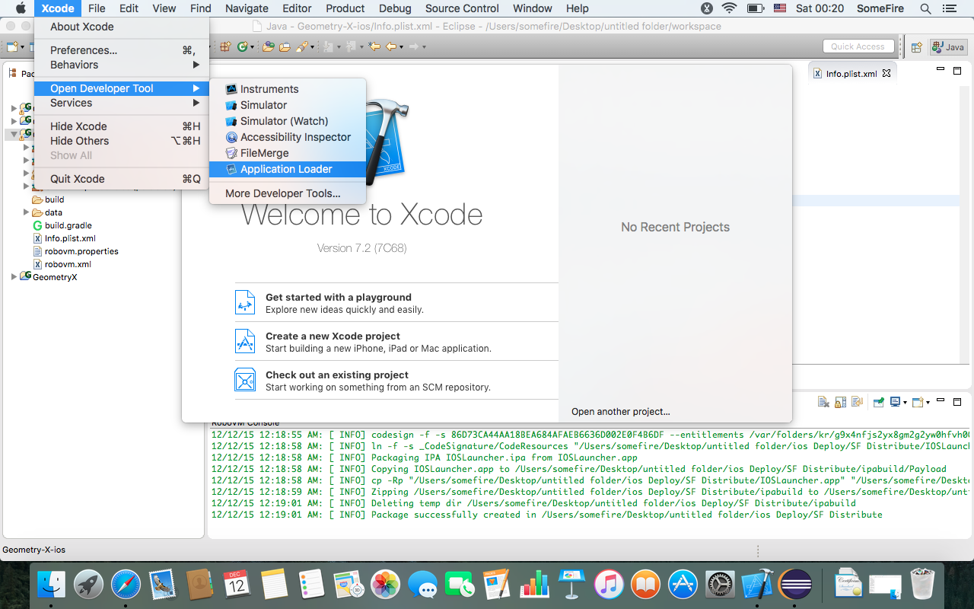Image resolution: width=974 pixels, height=609 pixels.
Task: Launch Simulator (Watch) from the submenu
Action: tap(288, 121)
